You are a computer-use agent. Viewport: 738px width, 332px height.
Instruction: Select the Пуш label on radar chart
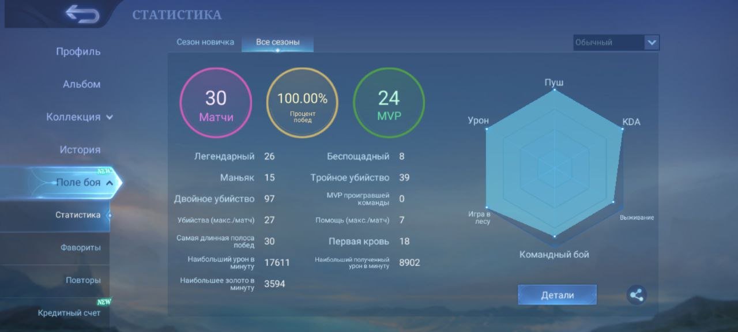(554, 82)
